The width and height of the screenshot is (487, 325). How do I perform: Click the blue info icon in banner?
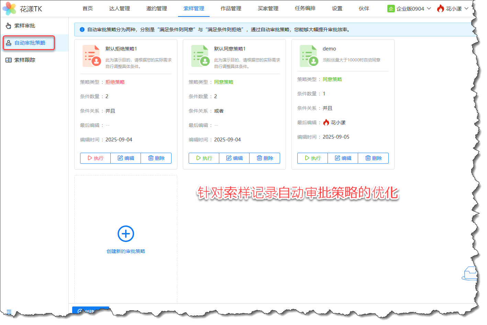(82, 30)
